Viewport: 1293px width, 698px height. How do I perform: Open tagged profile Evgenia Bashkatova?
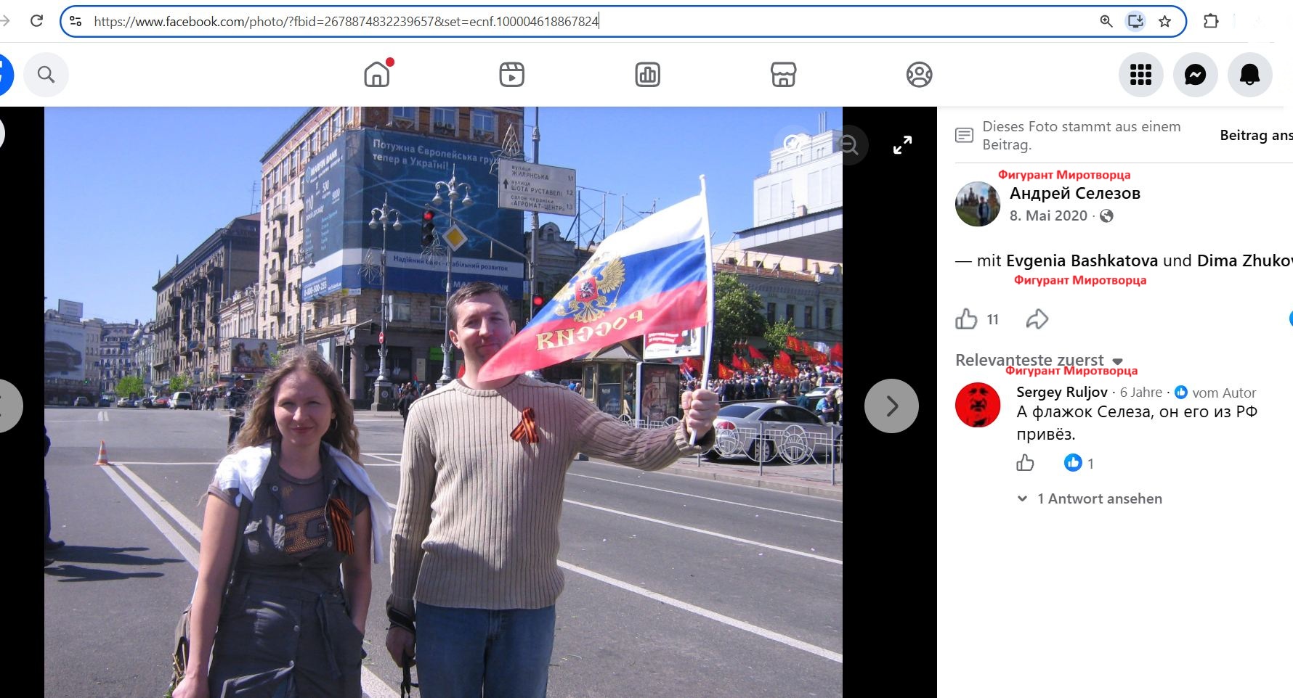[x=1082, y=260]
